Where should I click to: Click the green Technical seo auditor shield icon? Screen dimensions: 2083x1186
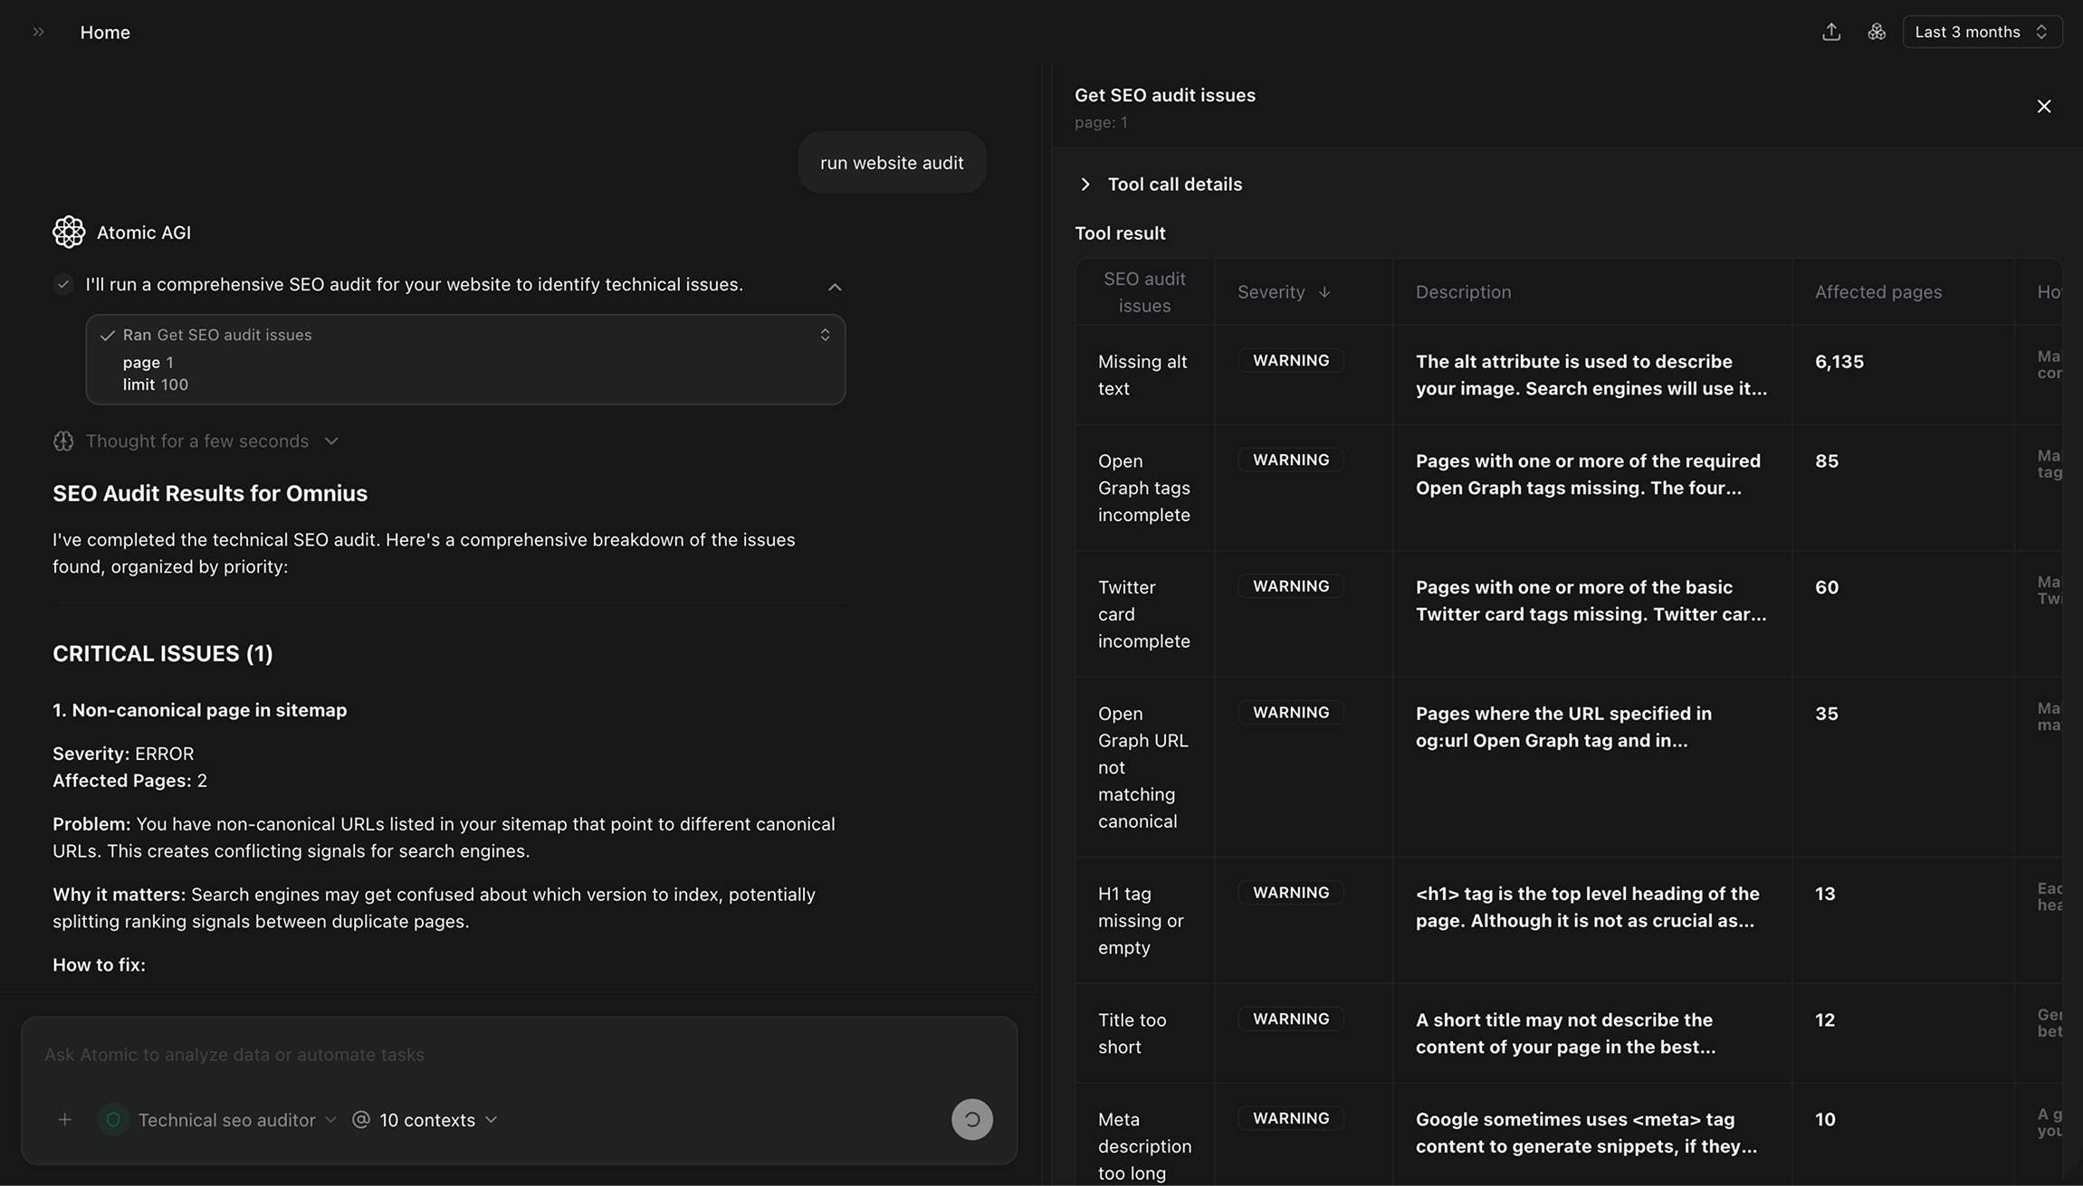click(113, 1120)
